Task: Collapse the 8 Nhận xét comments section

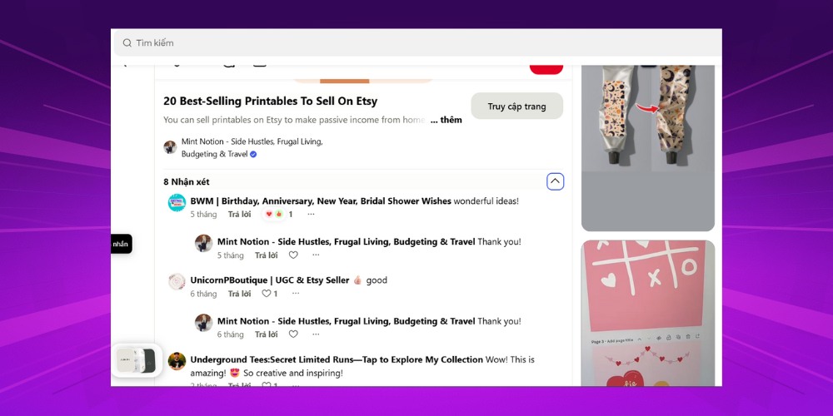Action: (x=555, y=181)
